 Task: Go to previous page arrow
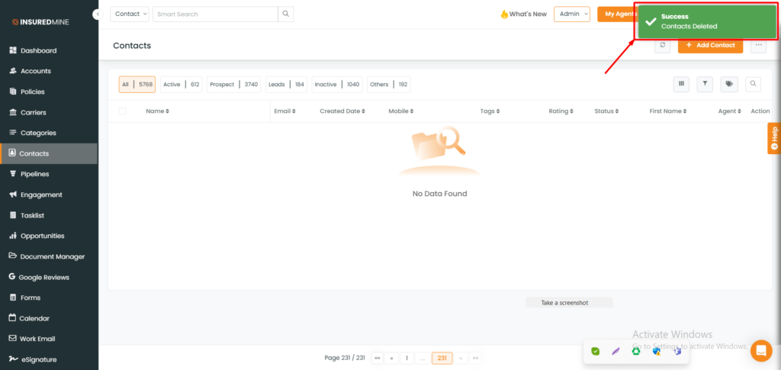click(x=391, y=358)
